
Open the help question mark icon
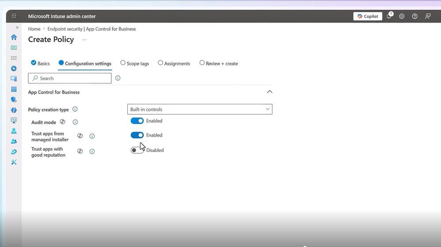(414, 16)
